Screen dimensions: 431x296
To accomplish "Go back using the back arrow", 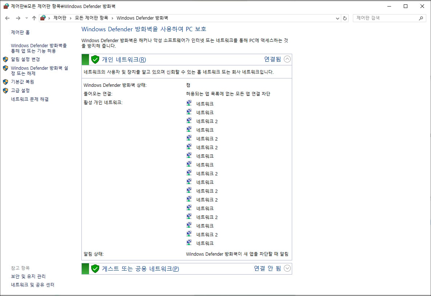I will [7, 18].
